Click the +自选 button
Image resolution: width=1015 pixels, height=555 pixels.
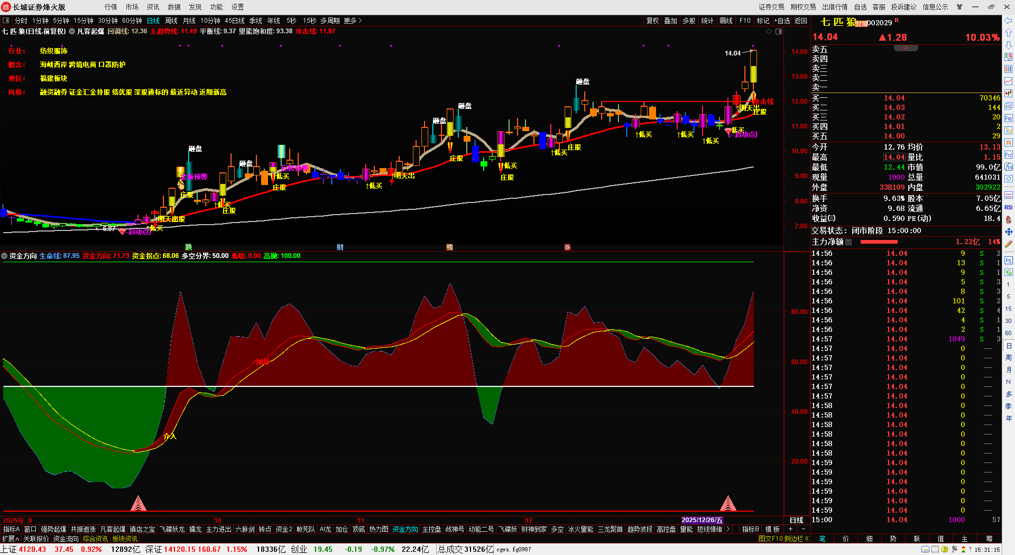[782, 21]
